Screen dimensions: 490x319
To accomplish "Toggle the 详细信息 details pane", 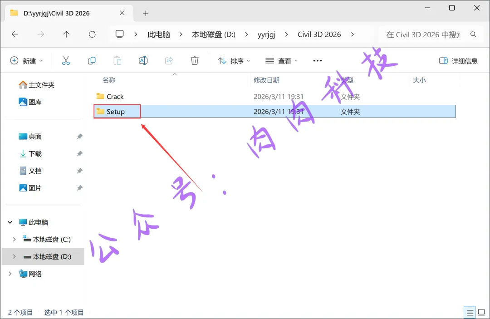I will pyautogui.click(x=458, y=61).
